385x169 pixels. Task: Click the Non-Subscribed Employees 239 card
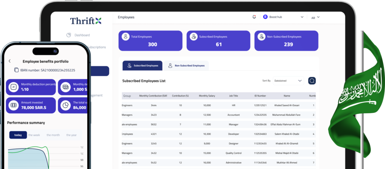click(x=286, y=40)
